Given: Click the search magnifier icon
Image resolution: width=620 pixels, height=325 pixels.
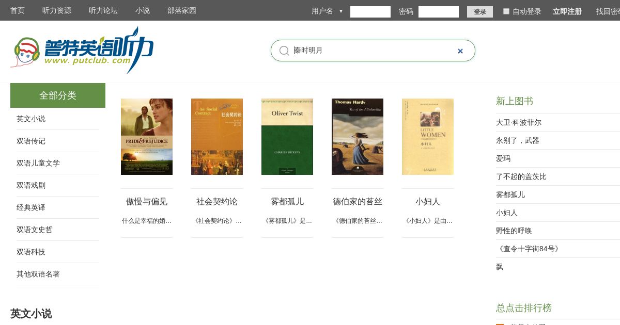Looking at the screenshot, I should pyautogui.click(x=284, y=51).
